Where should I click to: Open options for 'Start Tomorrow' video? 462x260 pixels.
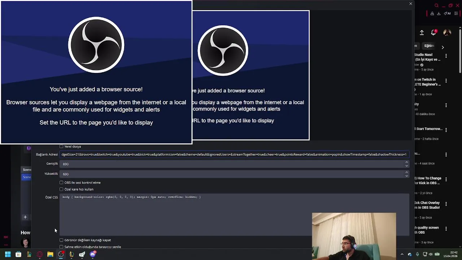[446, 130]
